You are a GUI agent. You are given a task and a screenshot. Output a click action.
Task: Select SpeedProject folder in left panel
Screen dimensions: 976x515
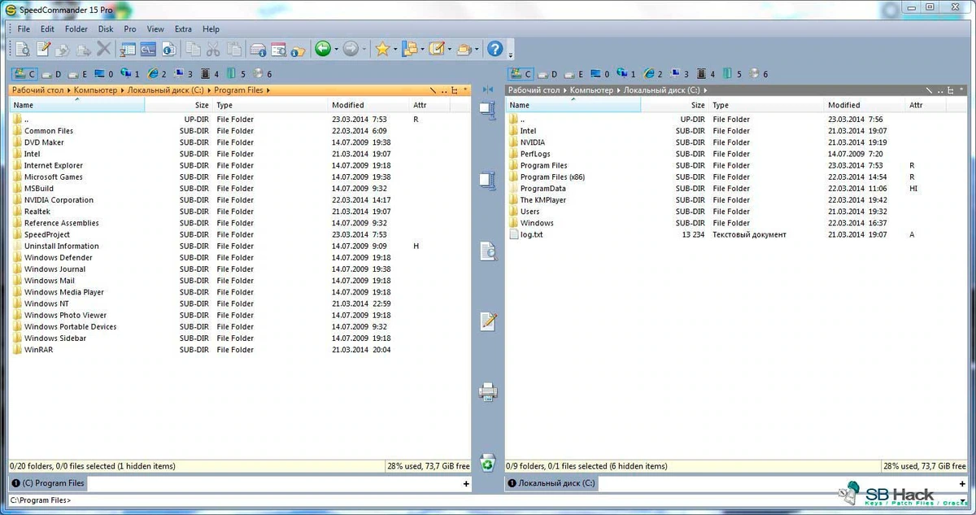(x=47, y=234)
